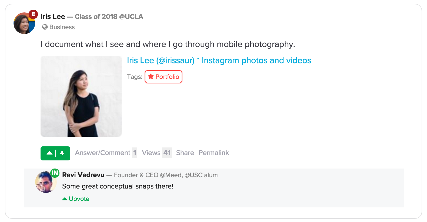427x222 pixels.
Task: Open the Answer/Comment section
Action: point(103,153)
